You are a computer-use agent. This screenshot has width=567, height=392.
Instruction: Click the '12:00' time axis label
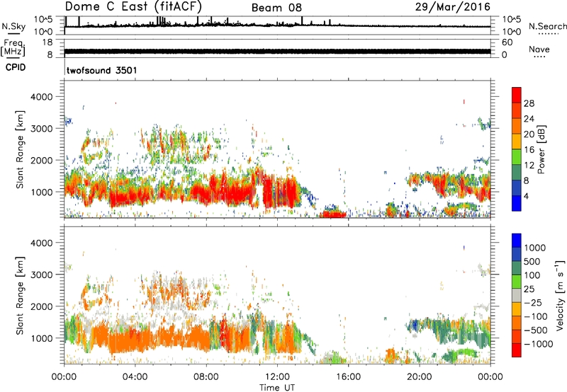pos(277,377)
